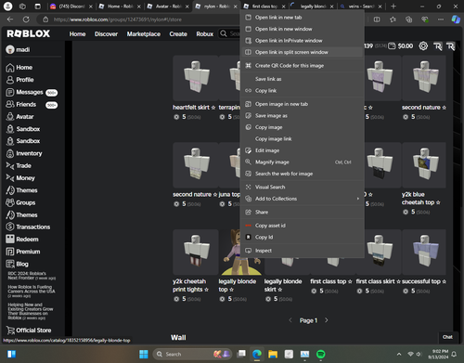Open Home from the left sidebar
The image size is (464, 363).
[19, 68]
